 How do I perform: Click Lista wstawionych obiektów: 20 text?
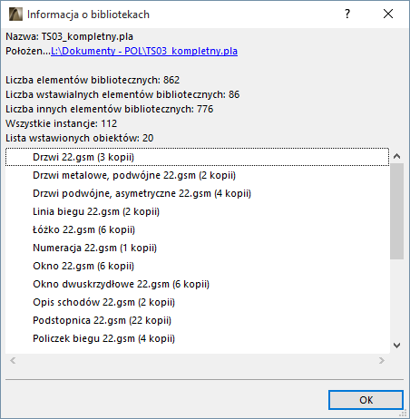[80, 138]
